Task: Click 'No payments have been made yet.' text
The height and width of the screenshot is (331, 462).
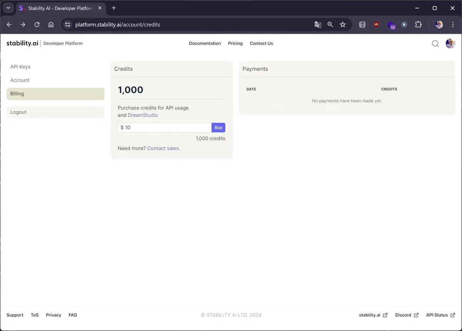Action: (347, 101)
